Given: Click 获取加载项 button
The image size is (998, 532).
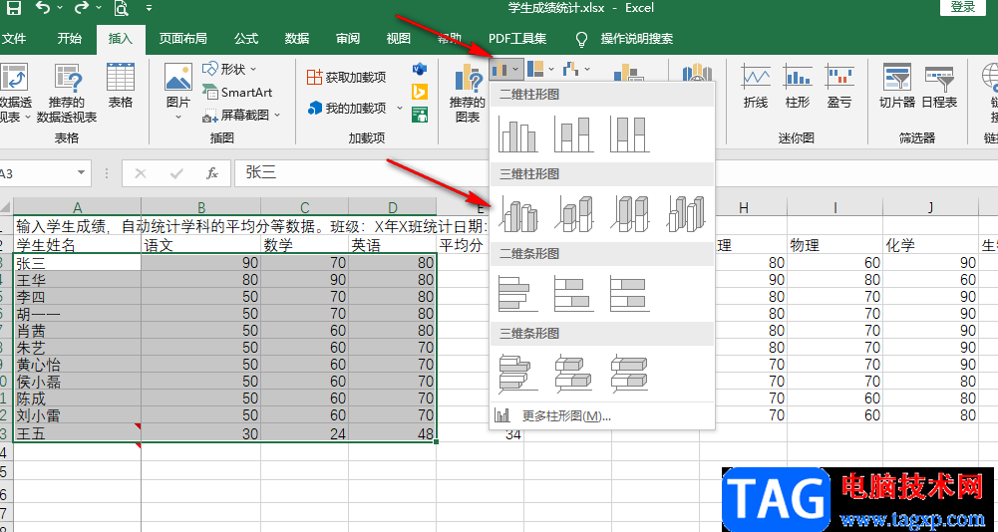Looking at the screenshot, I should click(x=347, y=78).
